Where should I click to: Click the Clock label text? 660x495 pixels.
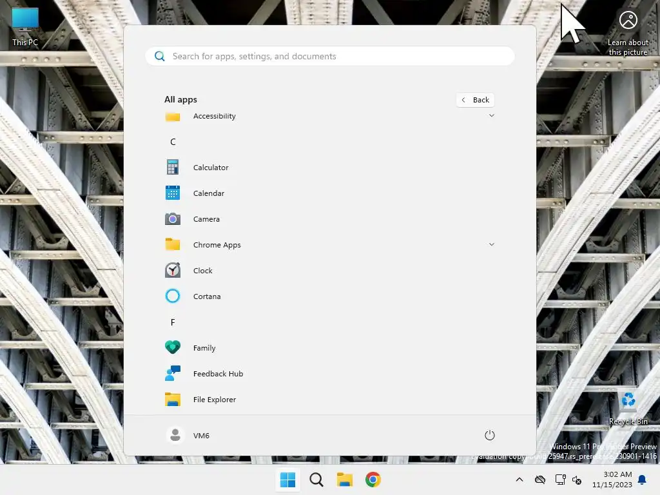coord(203,271)
